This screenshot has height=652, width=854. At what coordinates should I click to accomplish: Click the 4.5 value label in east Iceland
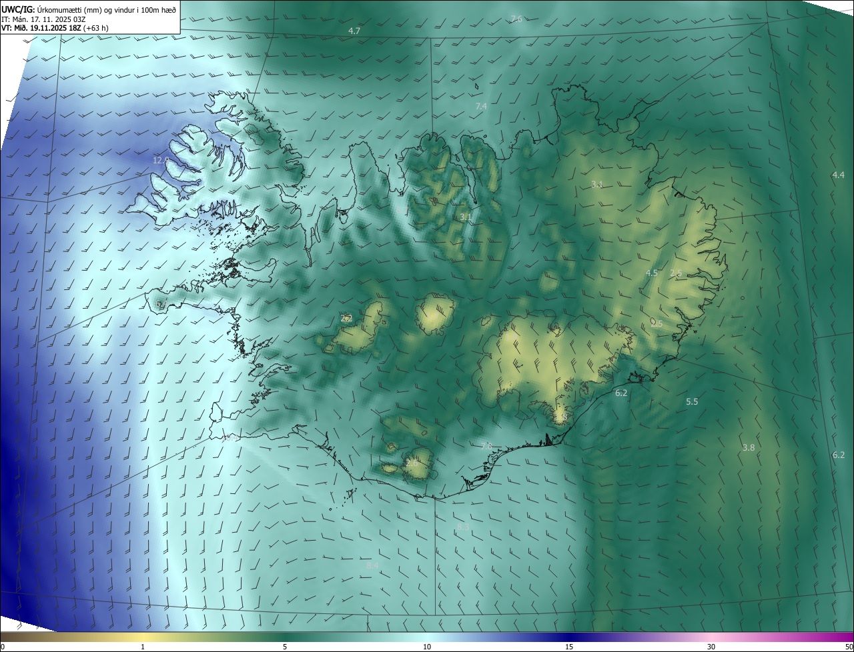652,273
